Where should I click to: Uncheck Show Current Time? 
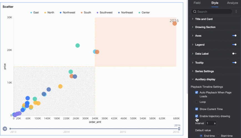point(197,109)
